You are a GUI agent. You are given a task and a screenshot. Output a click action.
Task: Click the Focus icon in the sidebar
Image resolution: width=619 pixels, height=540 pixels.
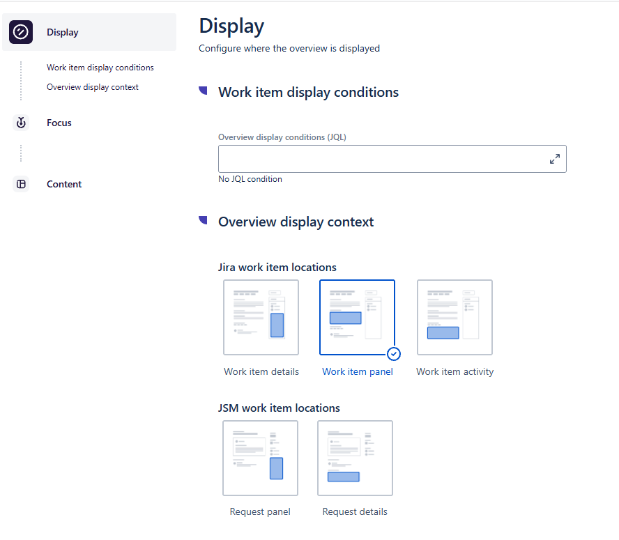(x=21, y=123)
